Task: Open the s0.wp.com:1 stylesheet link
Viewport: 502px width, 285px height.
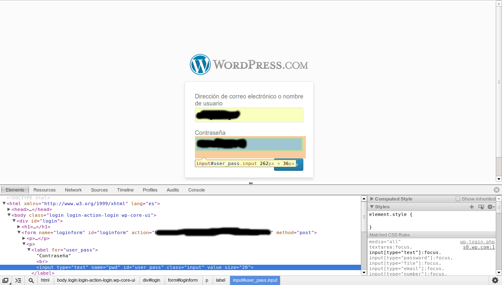Action: pyautogui.click(x=479, y=247)
